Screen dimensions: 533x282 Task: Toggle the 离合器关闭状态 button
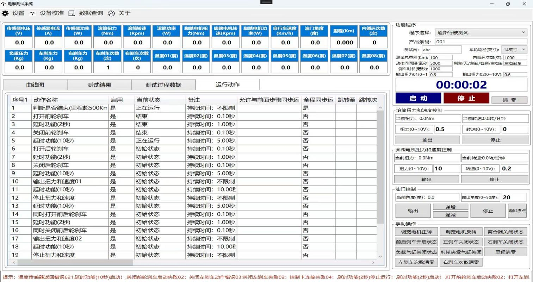[506, 232]
